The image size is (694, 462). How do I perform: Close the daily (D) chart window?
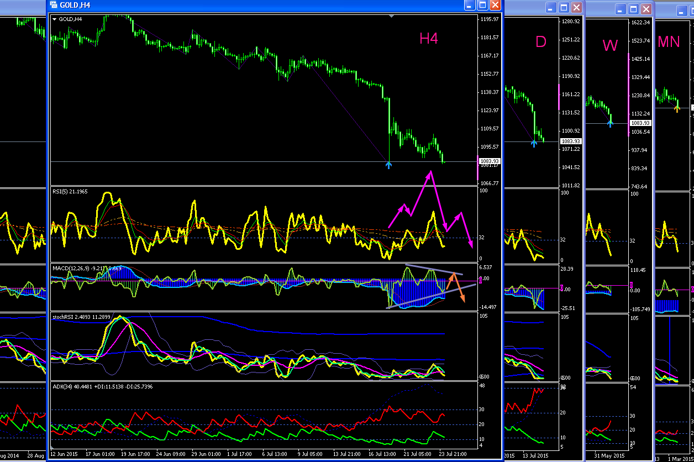point(576,8)
